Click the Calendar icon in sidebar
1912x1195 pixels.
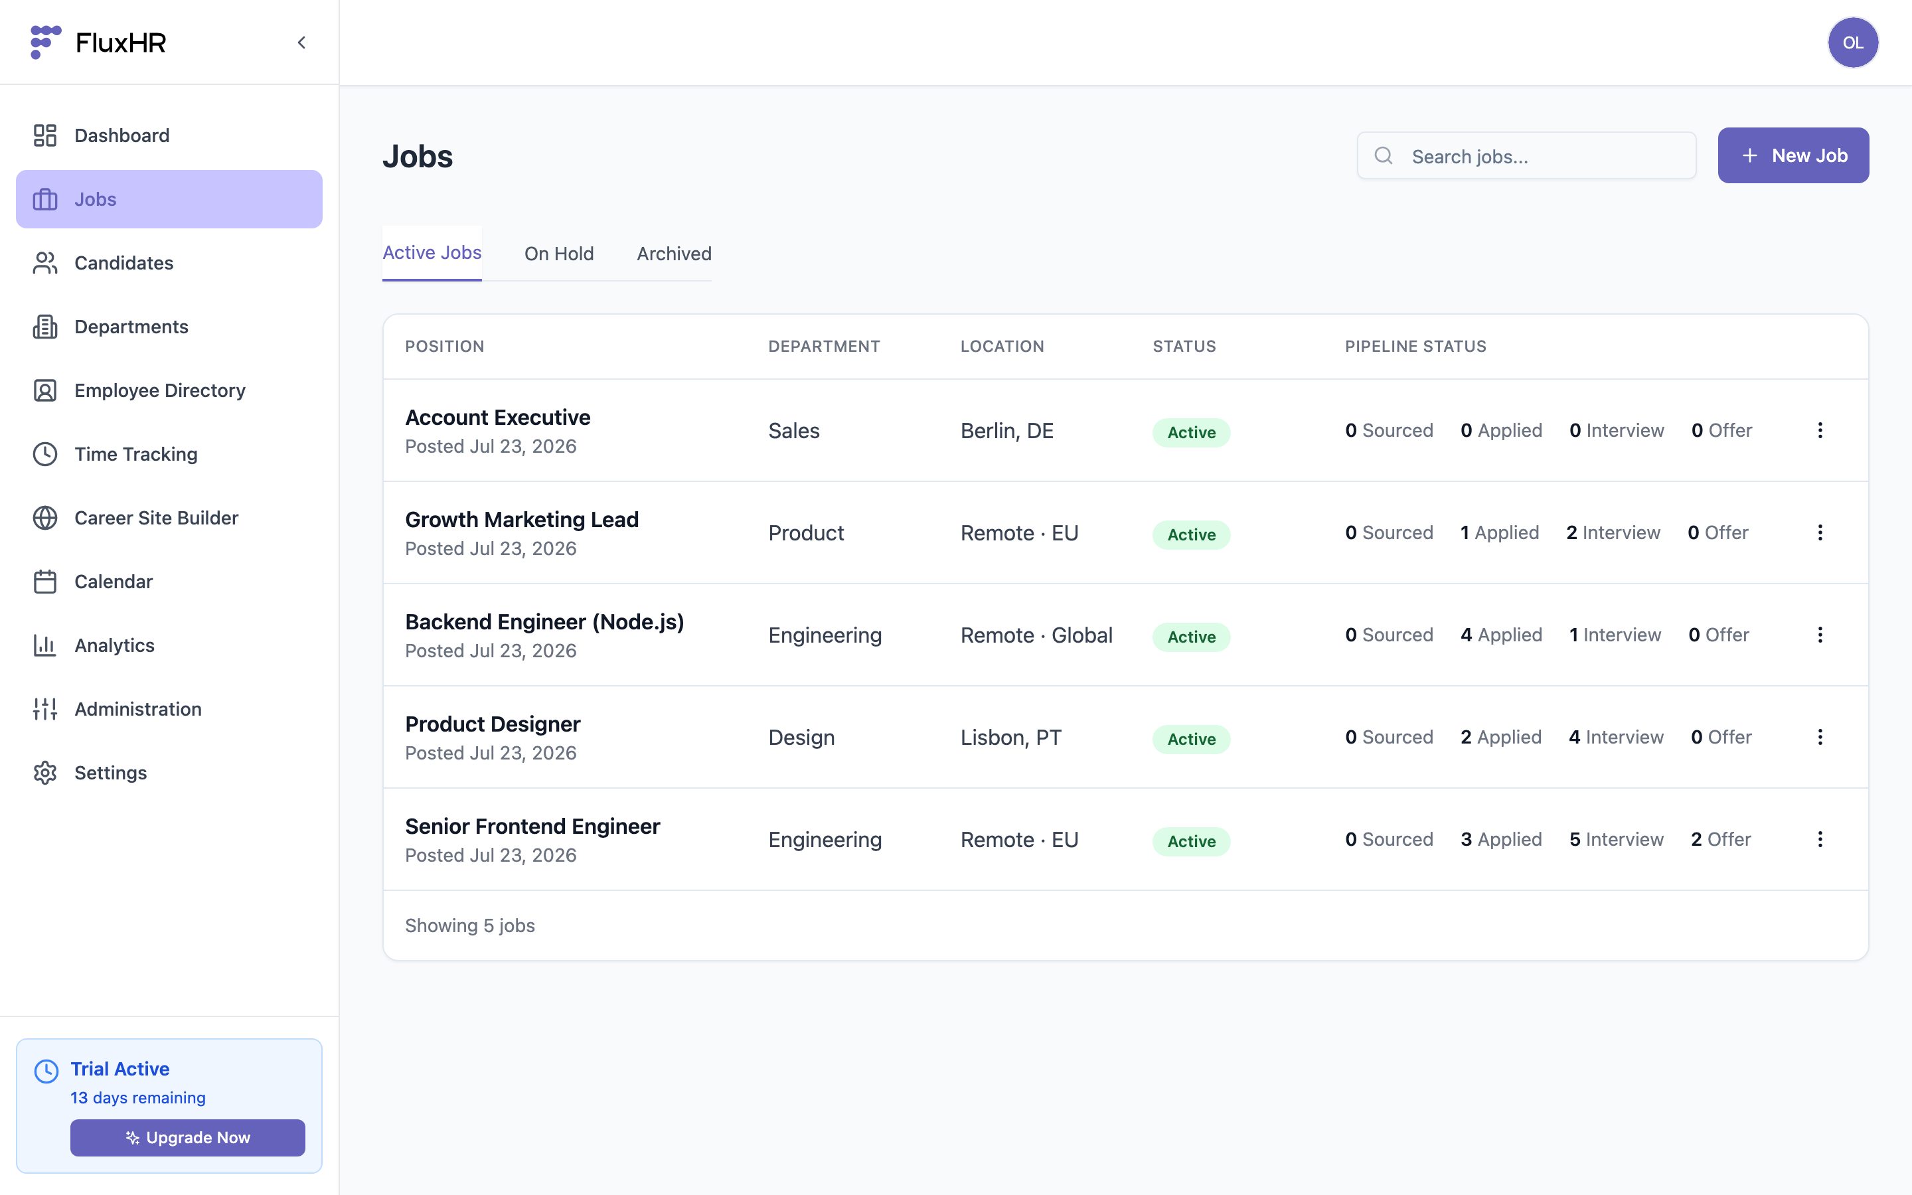coord(45,582)
